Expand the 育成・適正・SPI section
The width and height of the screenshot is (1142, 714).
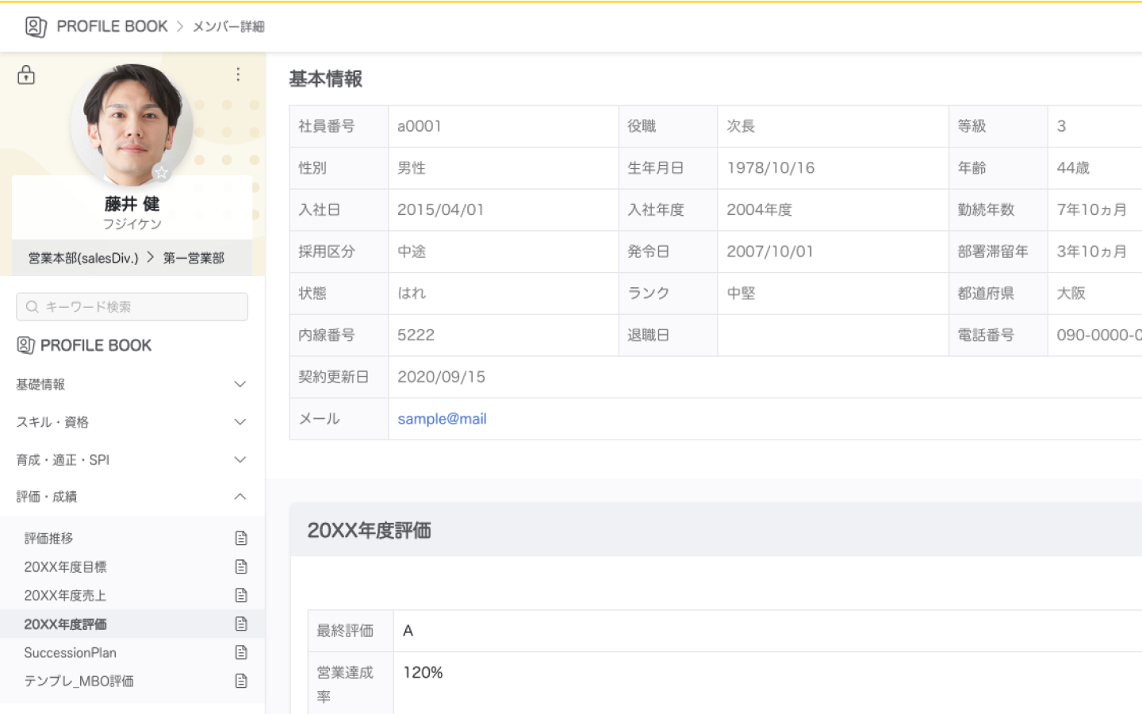coord(240,460)
